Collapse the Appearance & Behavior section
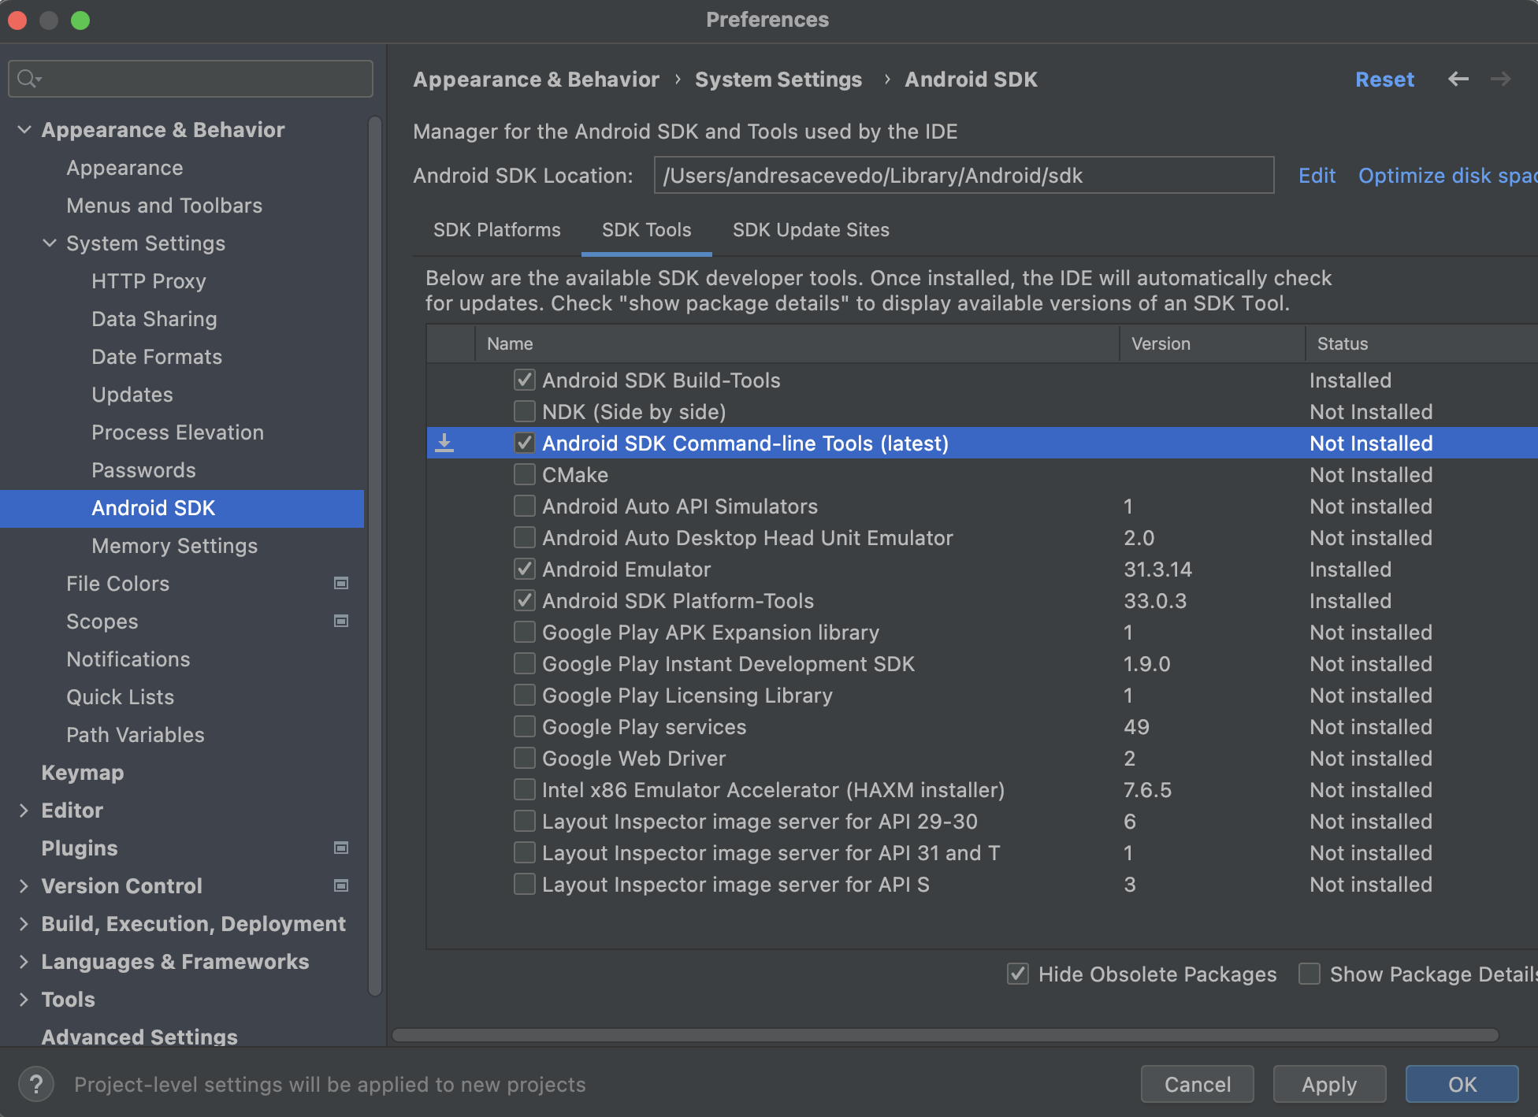This screenshot has width=1538, height=1117. [24, 129]
